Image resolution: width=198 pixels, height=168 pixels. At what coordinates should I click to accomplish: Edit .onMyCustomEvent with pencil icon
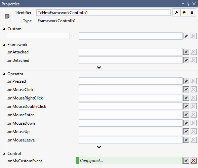(x=186, y=161)
